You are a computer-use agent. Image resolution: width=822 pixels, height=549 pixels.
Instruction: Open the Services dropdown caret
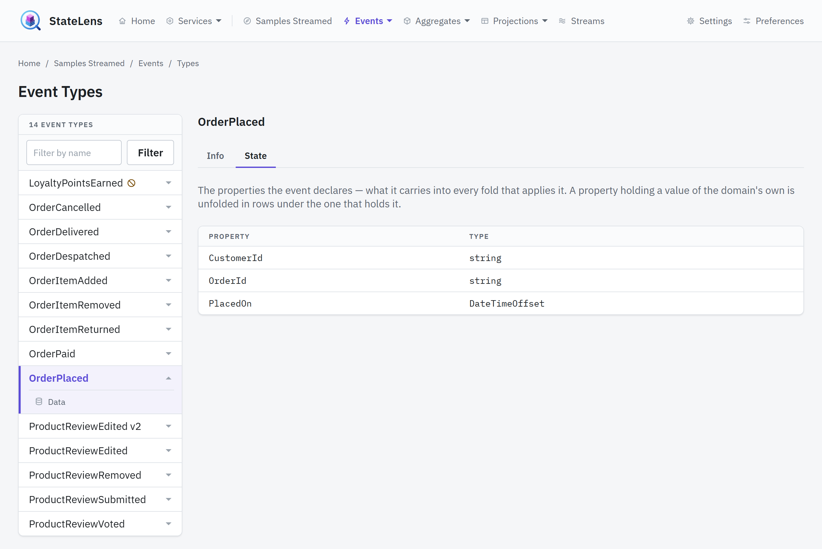coord(219,21)
